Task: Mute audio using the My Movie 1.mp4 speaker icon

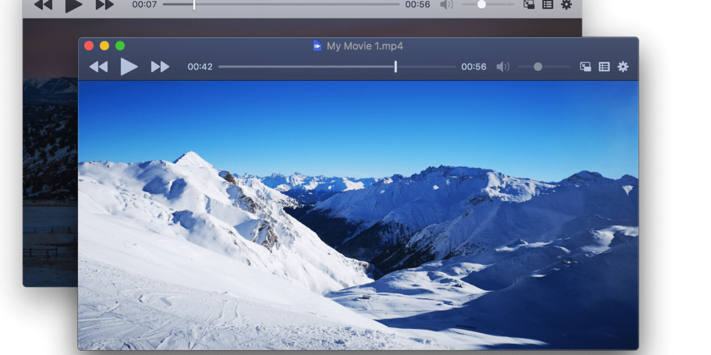Action: tap(503, 67)
